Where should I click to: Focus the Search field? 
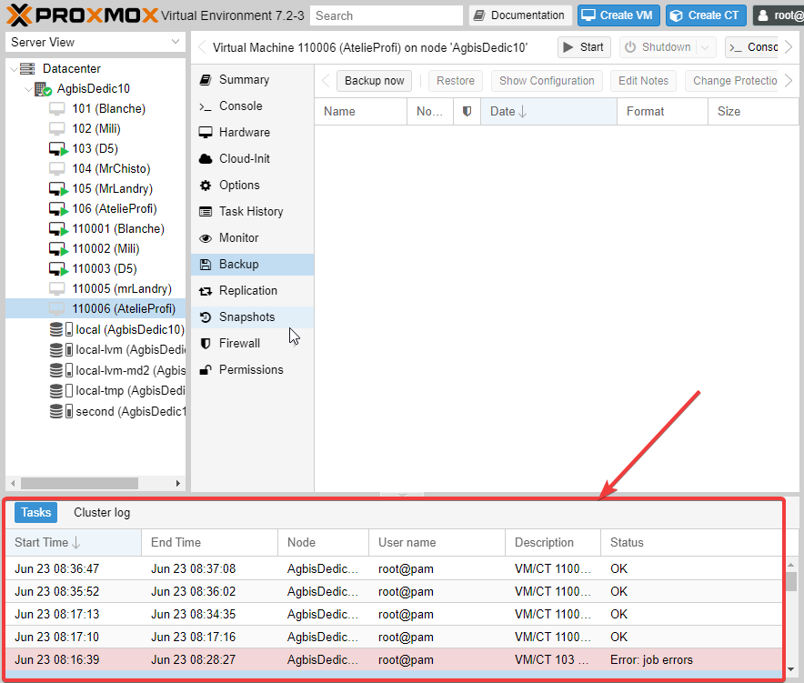pos(387,15)
